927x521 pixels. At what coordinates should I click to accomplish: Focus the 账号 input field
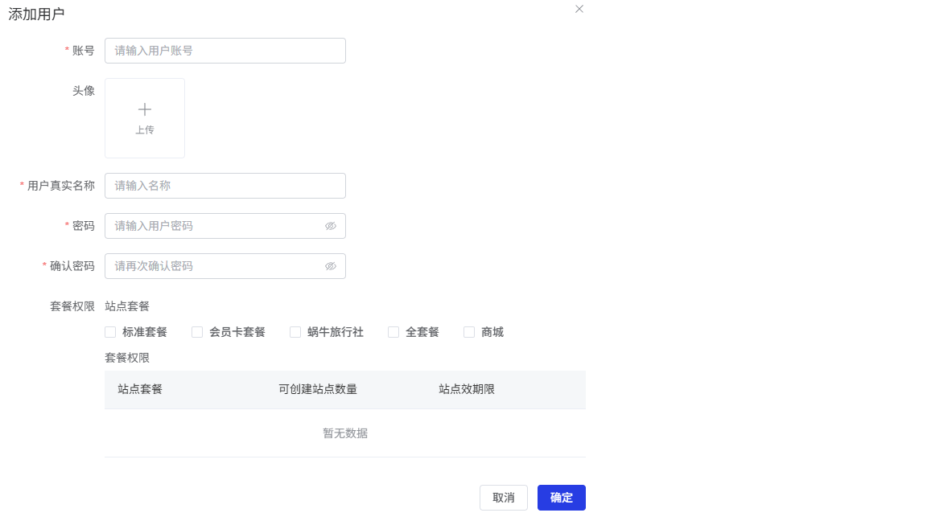pos(225,51)
